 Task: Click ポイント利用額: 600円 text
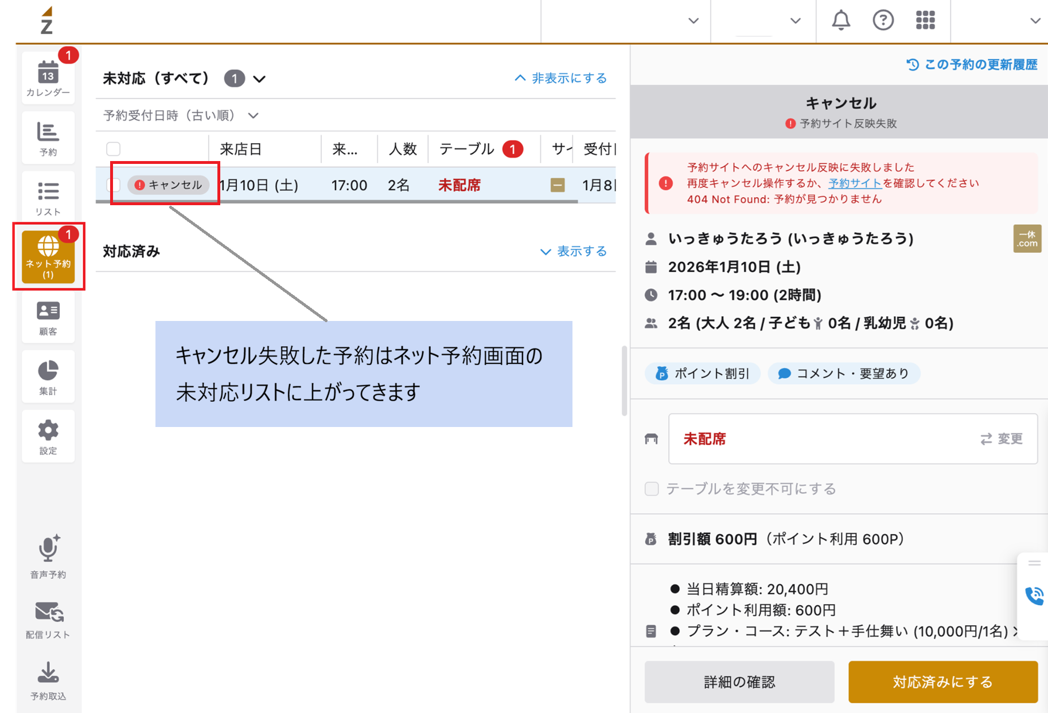click(761, 610)
